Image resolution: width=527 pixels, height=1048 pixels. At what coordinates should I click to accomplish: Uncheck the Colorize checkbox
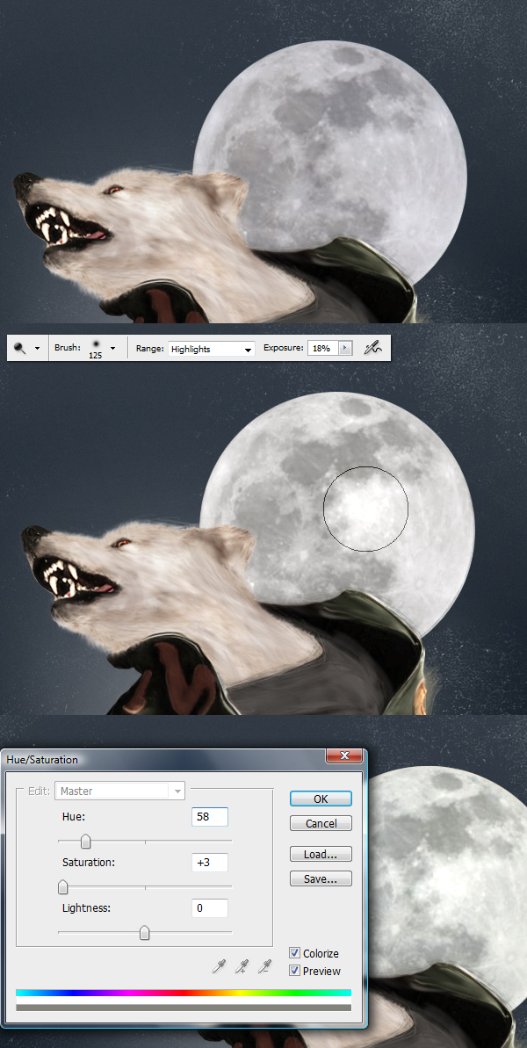tap(294, 953)
